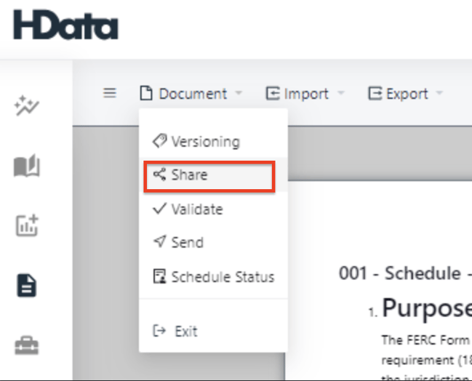
Task: Click the chart-plus sidebar icon
Action: 26,225
